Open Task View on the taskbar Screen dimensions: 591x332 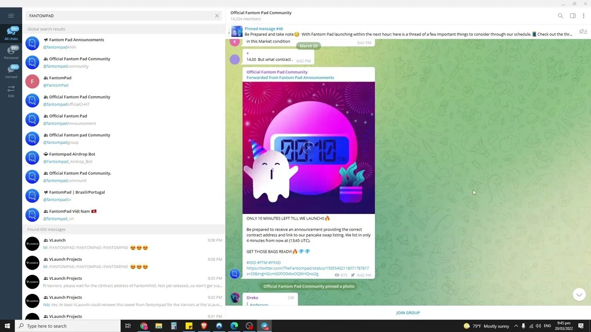(x=128, y=326)
